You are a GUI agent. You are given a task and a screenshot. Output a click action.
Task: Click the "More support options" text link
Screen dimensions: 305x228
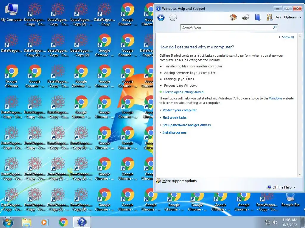click(179, 181)
